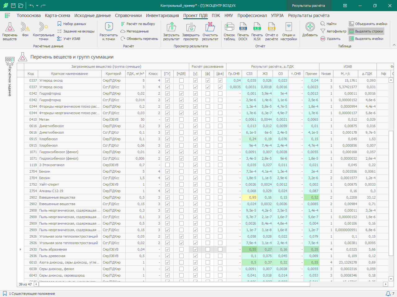
Task: Open the Справочники ribbon tab
Action: [x=128, y=15]
